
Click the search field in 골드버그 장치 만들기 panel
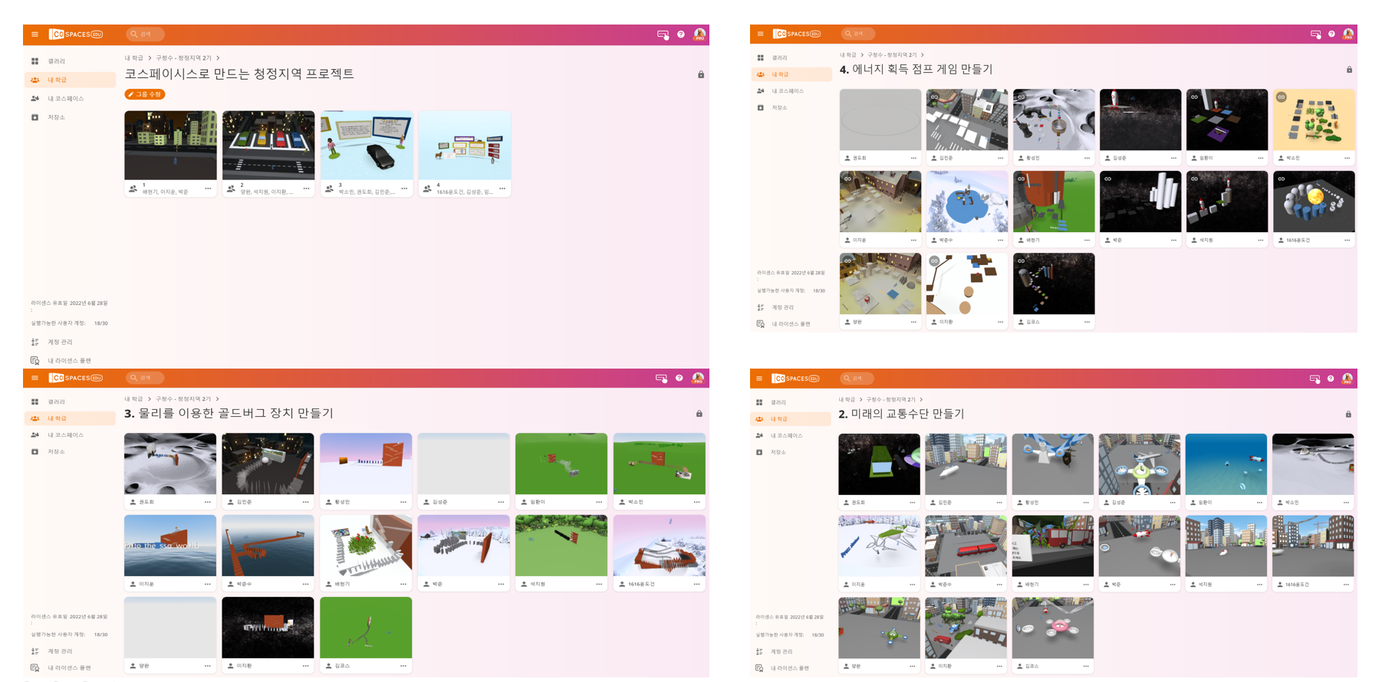[x=146, y=378]
